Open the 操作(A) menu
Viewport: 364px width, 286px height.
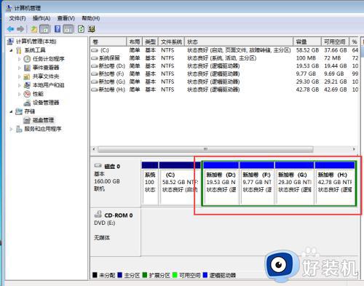tap(41, 18)
